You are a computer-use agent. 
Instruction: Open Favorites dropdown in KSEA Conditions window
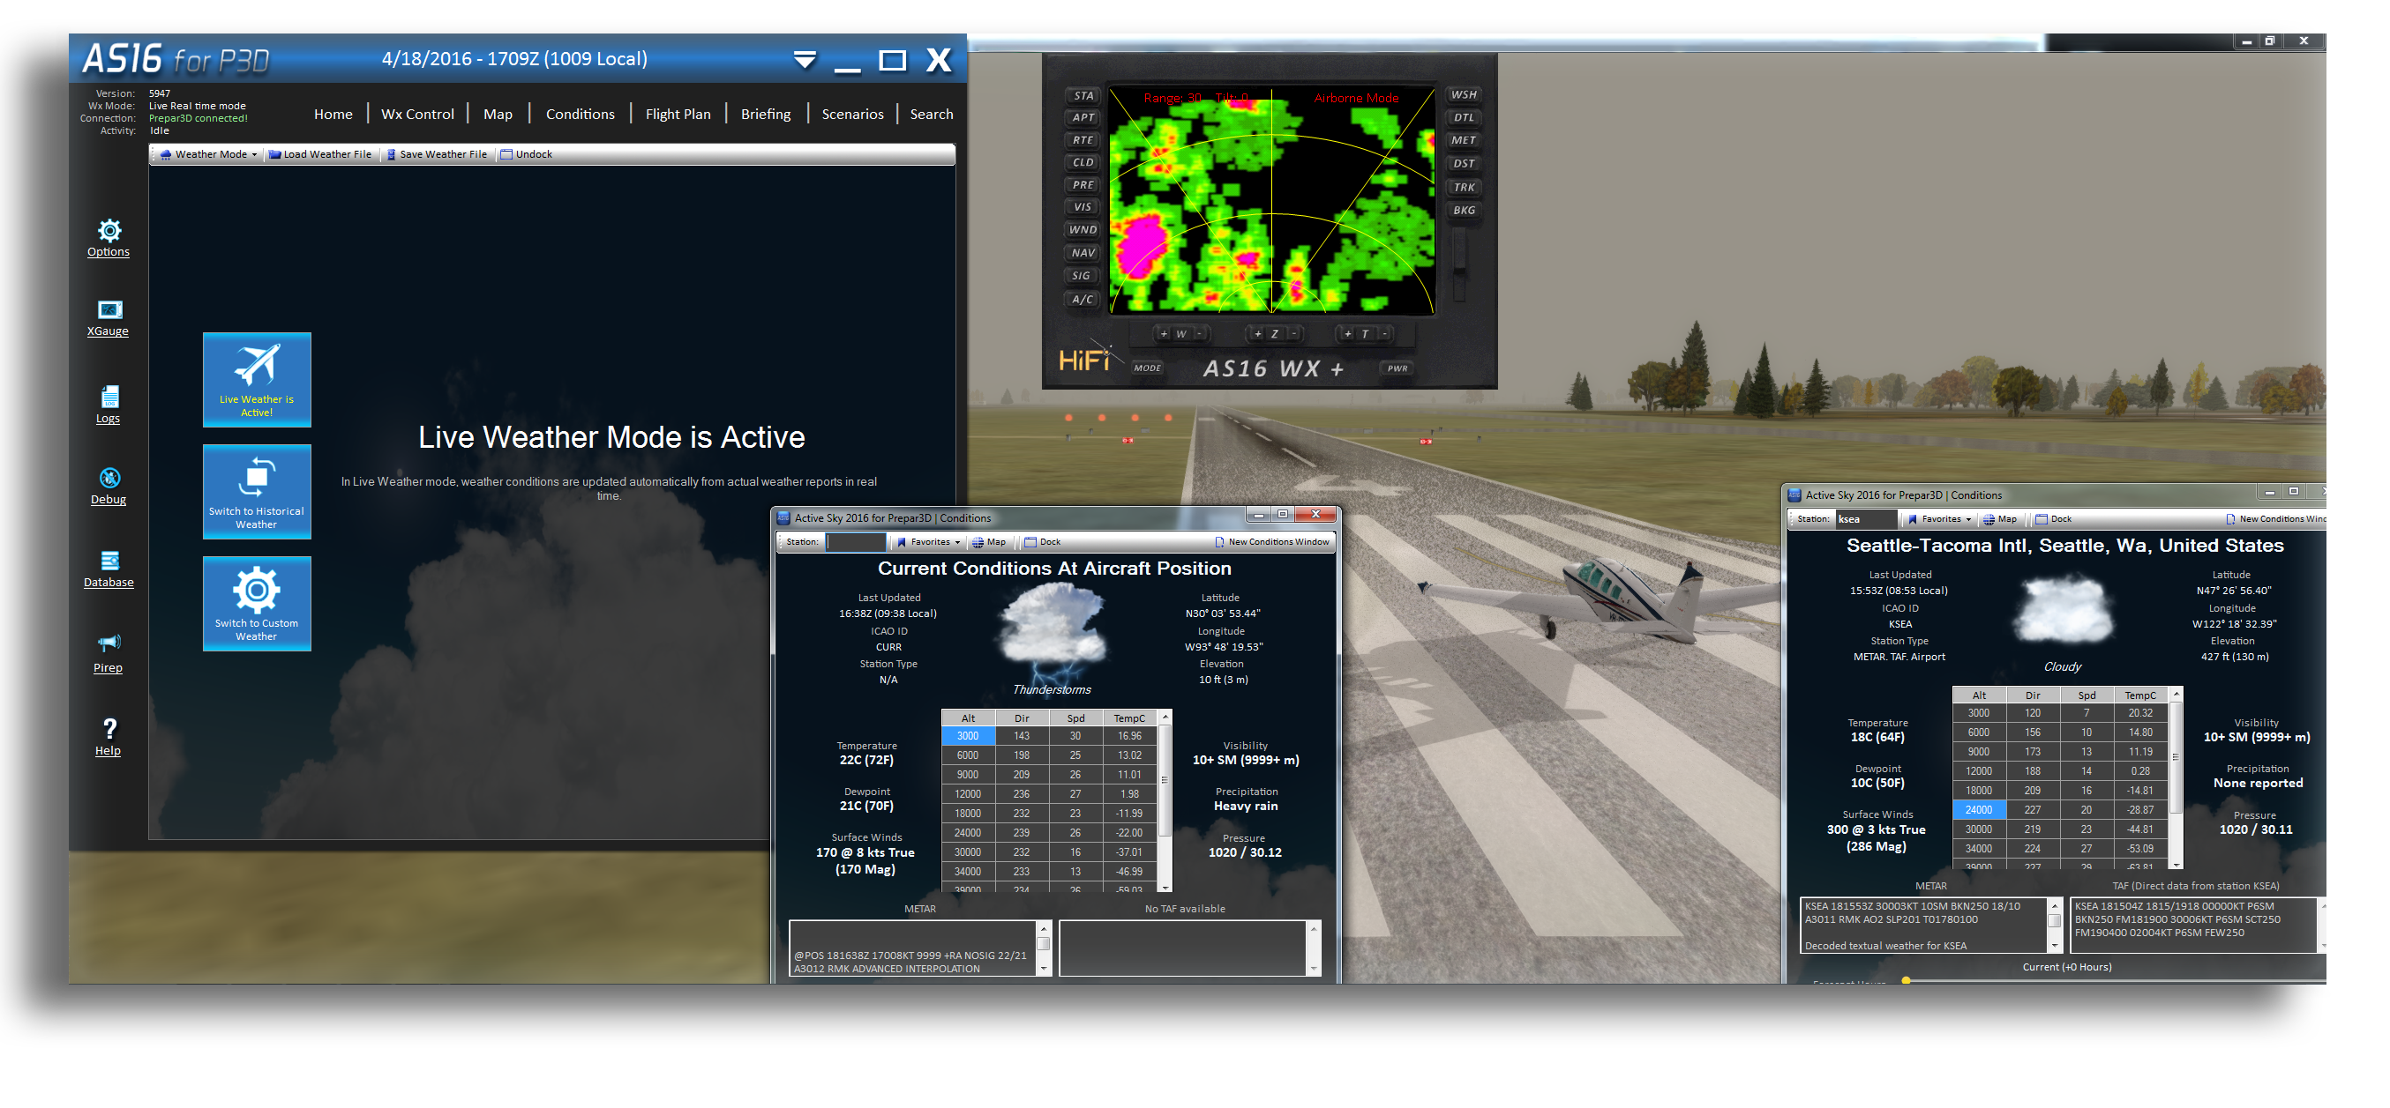coord(1940,519)
